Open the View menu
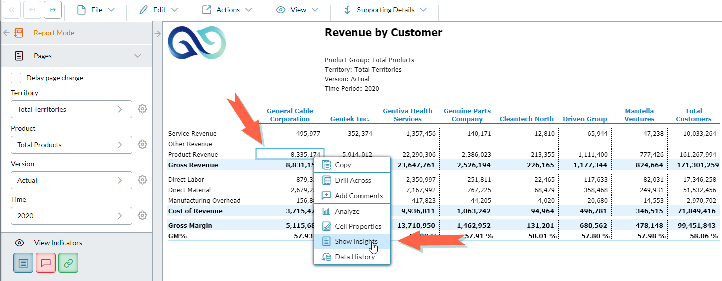Image resolution: width=722 pixels, height=281 pixels. pos(298,10)
